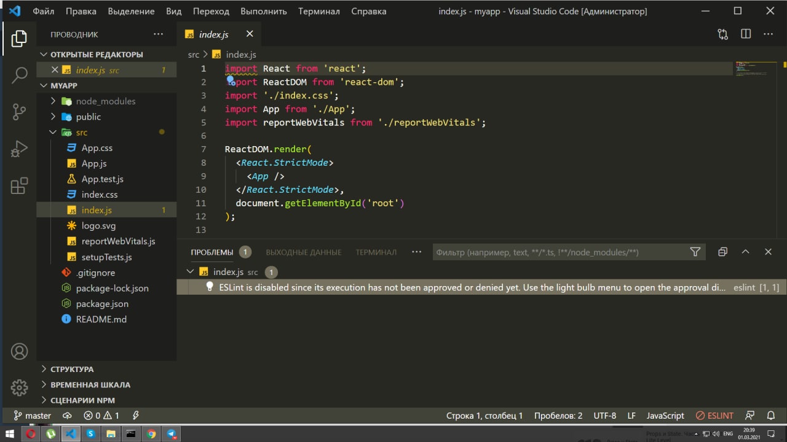This screenshot has height=442, width=787.
Task: Toggle ESLINT status in the status bar
Action: [x=714, y=416]
